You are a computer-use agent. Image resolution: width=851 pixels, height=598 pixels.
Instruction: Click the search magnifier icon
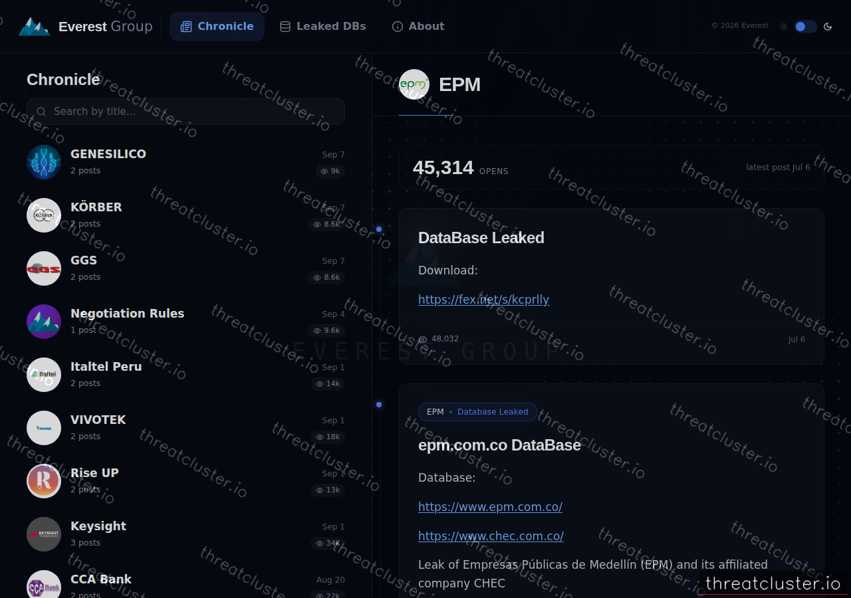[41, 112]
